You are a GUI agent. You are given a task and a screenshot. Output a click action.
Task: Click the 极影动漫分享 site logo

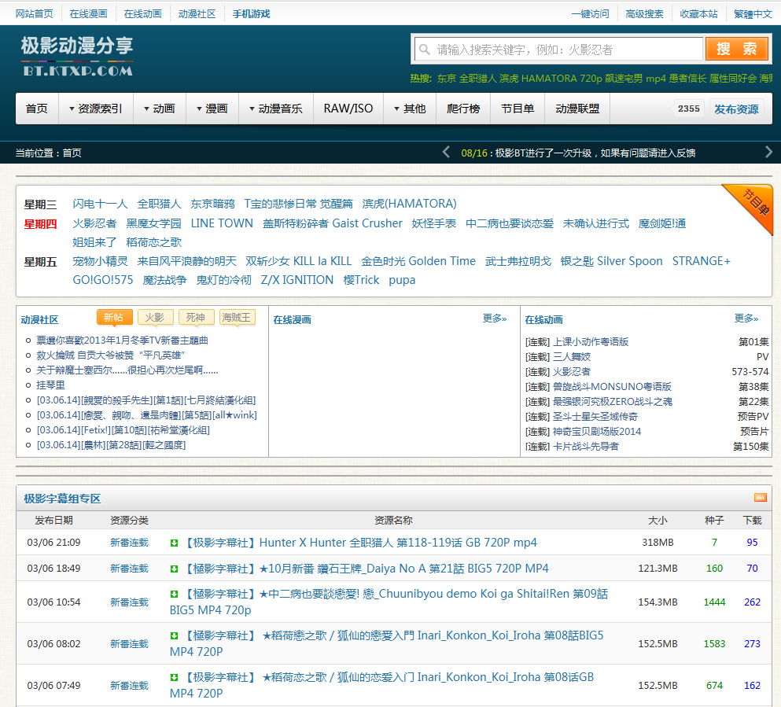point(77,56)
